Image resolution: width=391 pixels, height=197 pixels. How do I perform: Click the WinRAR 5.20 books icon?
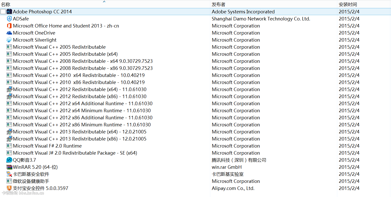coord(9,167)
